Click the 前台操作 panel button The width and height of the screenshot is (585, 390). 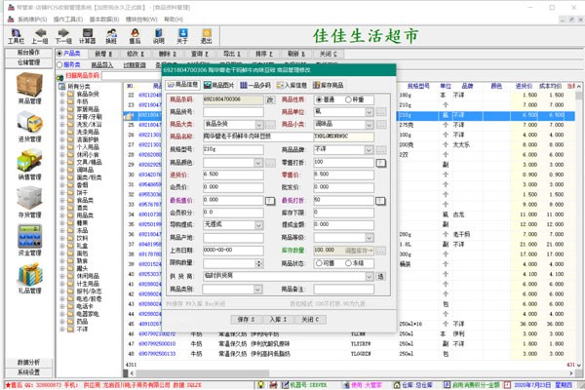[x=28, y=53]
